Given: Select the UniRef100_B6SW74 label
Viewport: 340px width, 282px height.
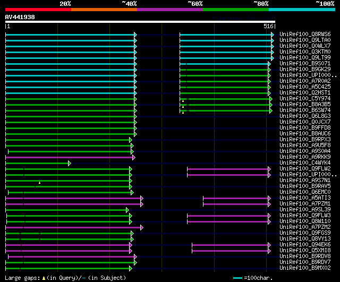Looking at the screenshot, I should (305, 110).
